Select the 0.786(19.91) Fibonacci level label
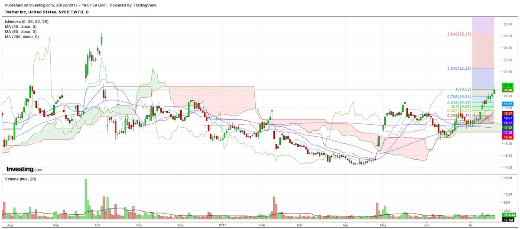This screenshot has height=229, width=520. (x=459, y=97)
